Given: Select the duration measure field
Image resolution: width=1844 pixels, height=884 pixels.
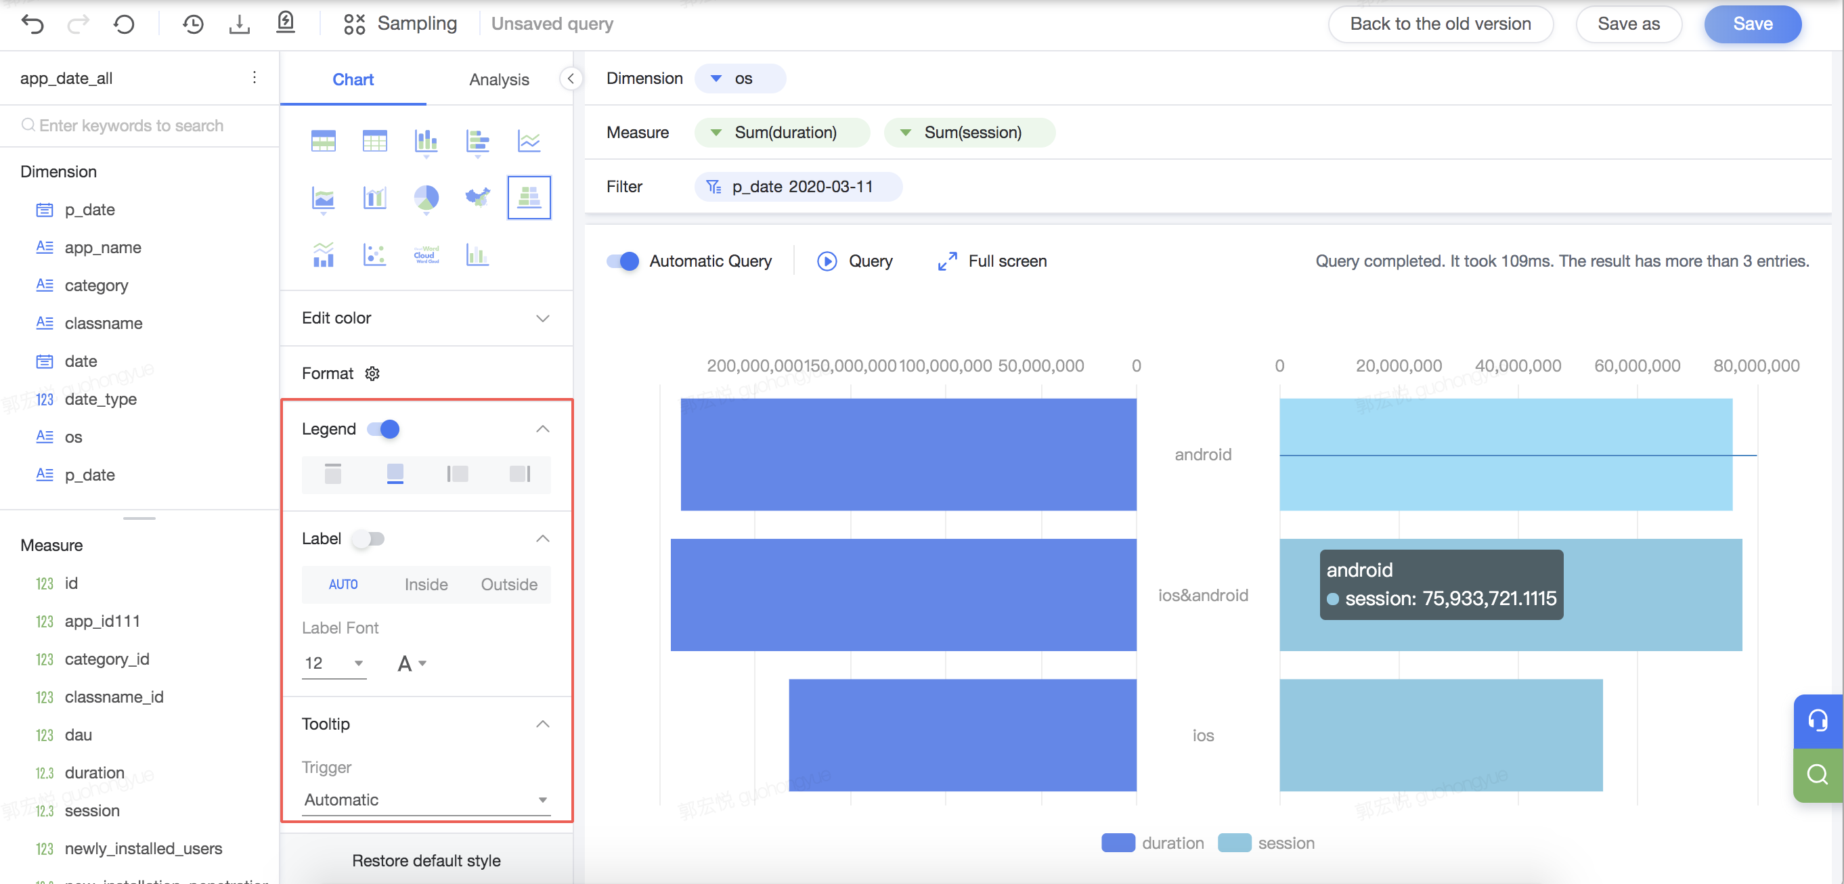Looking at the screenshot, I should (x=95, y=773).
